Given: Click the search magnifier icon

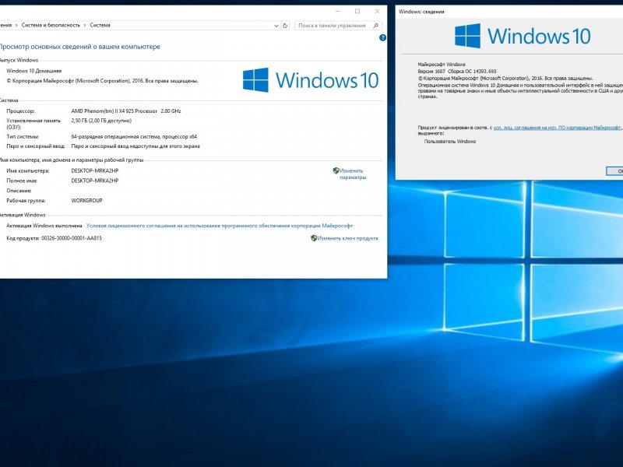Looking at the screenshot, I should (375, 26).
